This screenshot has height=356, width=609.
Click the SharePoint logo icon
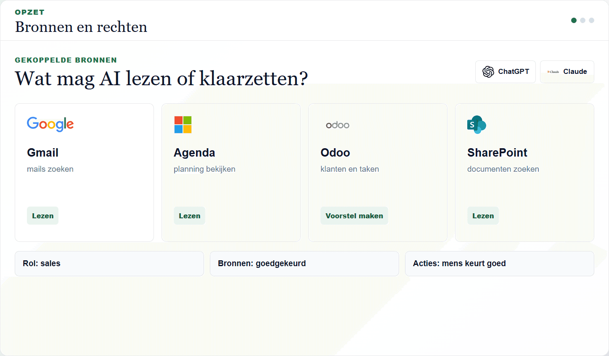477,125
